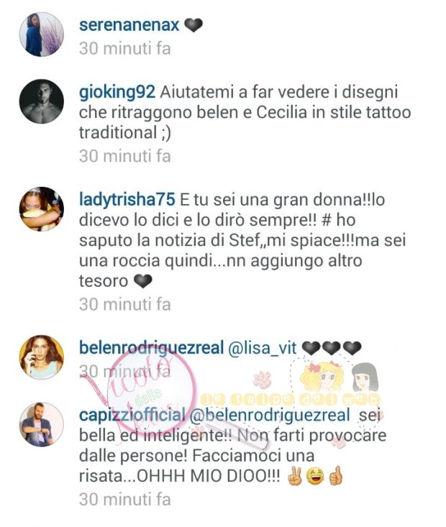Viewport: 446px width, 527px height.
Task: Tap heart after the word tesoro
Action: [x=143, y=281]
